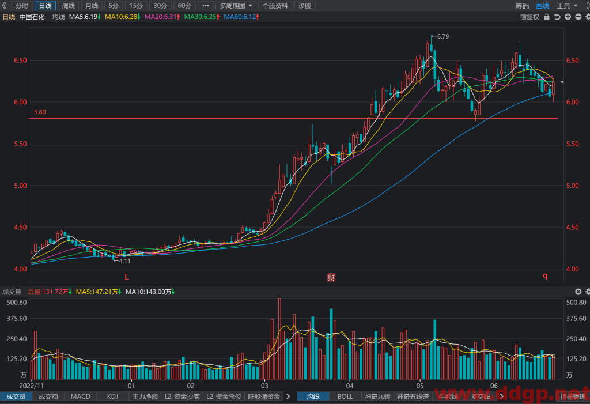Select the 成交额 indicator tab
The height and width of the screenshot is (404, 590).
pos(48,397)
